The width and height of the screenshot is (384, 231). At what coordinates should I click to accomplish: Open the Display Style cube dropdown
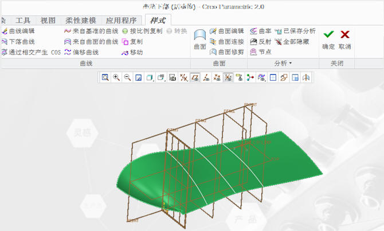coord(150,77)
